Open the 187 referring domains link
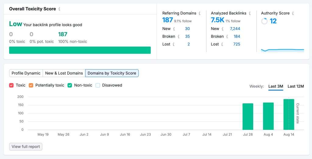Screen dimensions: 312x159 coord(168,20)
